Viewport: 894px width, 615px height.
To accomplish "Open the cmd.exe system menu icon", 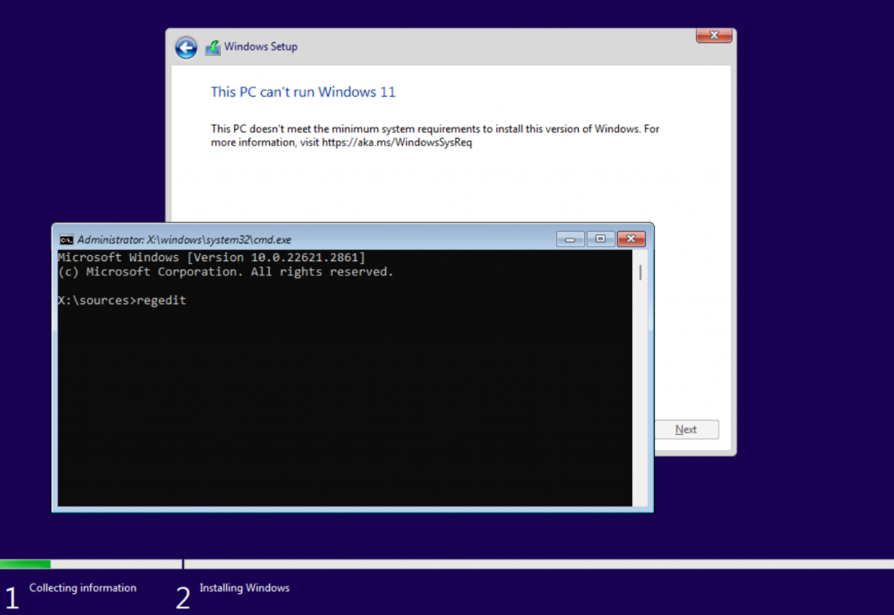I will (66, 239).
